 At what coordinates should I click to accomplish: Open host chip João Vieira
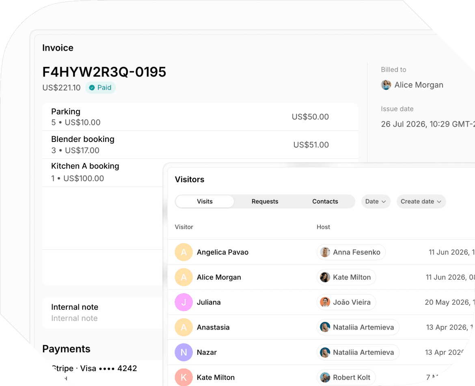pyautogui.click(x=346, y=302)
